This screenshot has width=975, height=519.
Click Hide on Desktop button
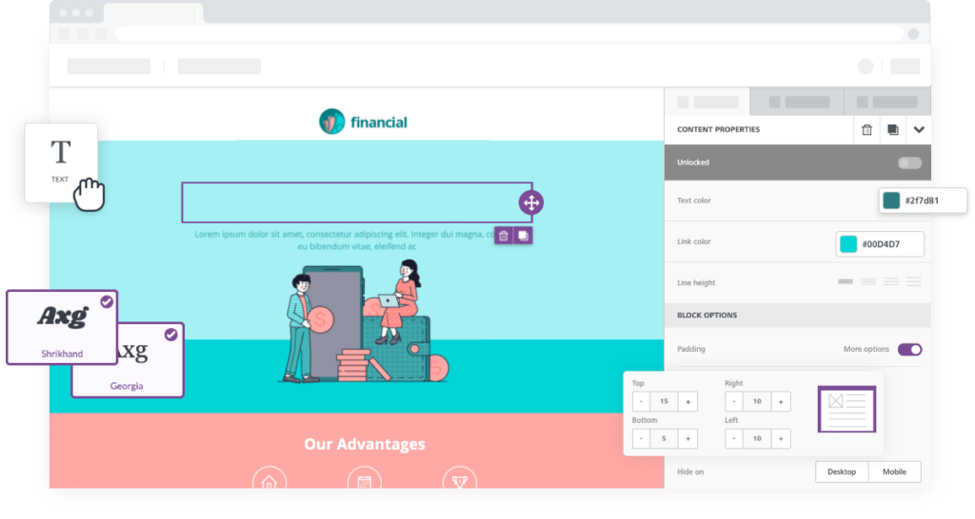click(842, 471)
